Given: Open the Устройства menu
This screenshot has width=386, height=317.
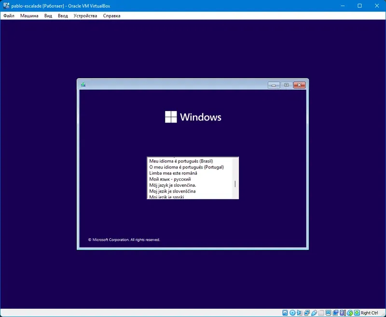Looking at the screenshot, I should (86, 15).
